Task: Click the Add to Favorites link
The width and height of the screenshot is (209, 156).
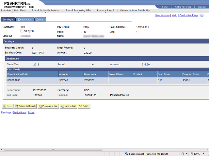Action: [x=183, y=7]
